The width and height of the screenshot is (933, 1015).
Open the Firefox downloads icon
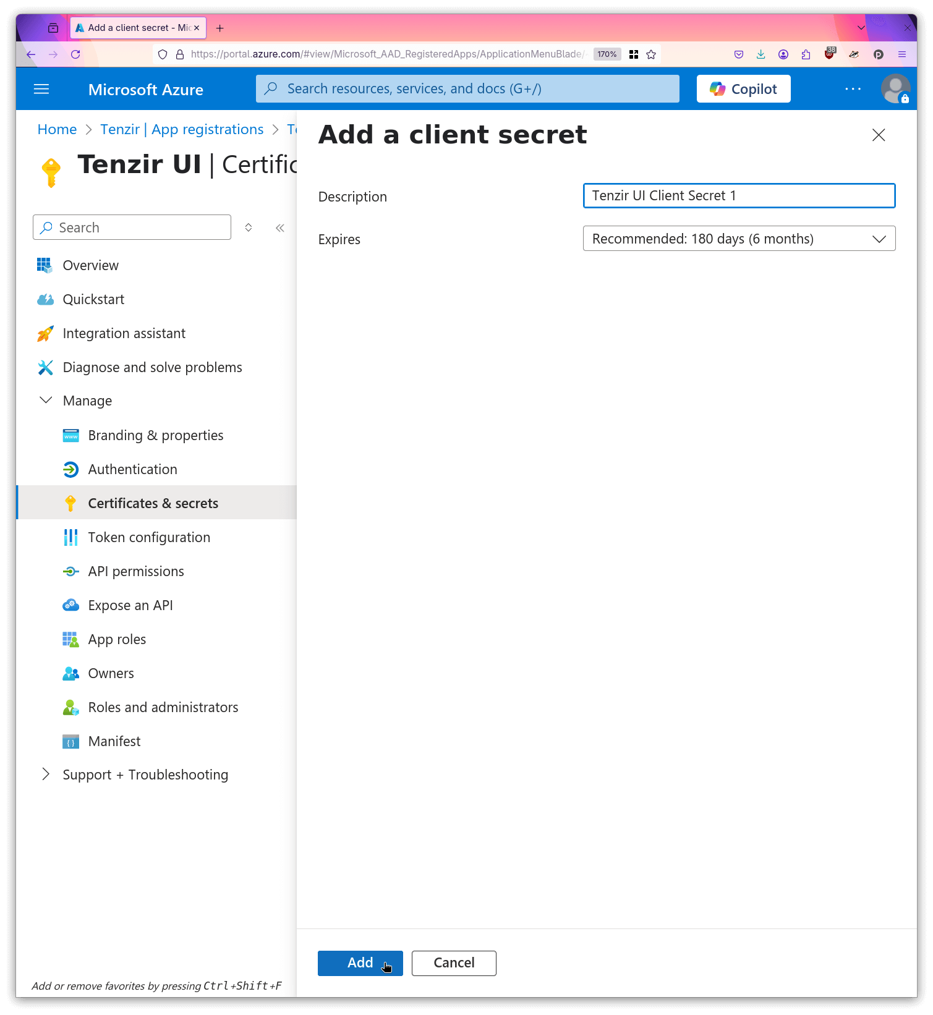click(760, 54)
